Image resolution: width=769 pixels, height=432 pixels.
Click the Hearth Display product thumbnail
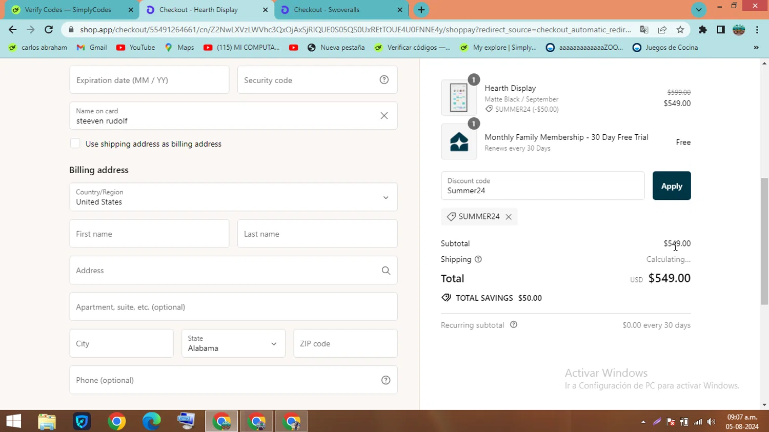click(x=459, y=98)
